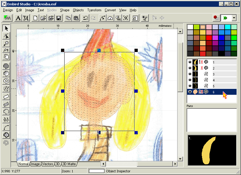Toggle visibility eye of object 6
241x175 pixels.
(x=190, y=92)
